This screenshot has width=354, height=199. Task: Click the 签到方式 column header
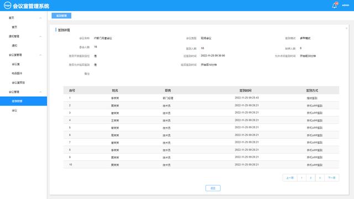312,91
